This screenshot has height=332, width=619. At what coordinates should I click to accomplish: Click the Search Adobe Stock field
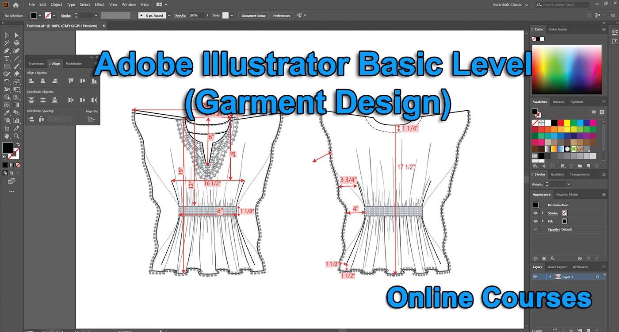[562, 4]
